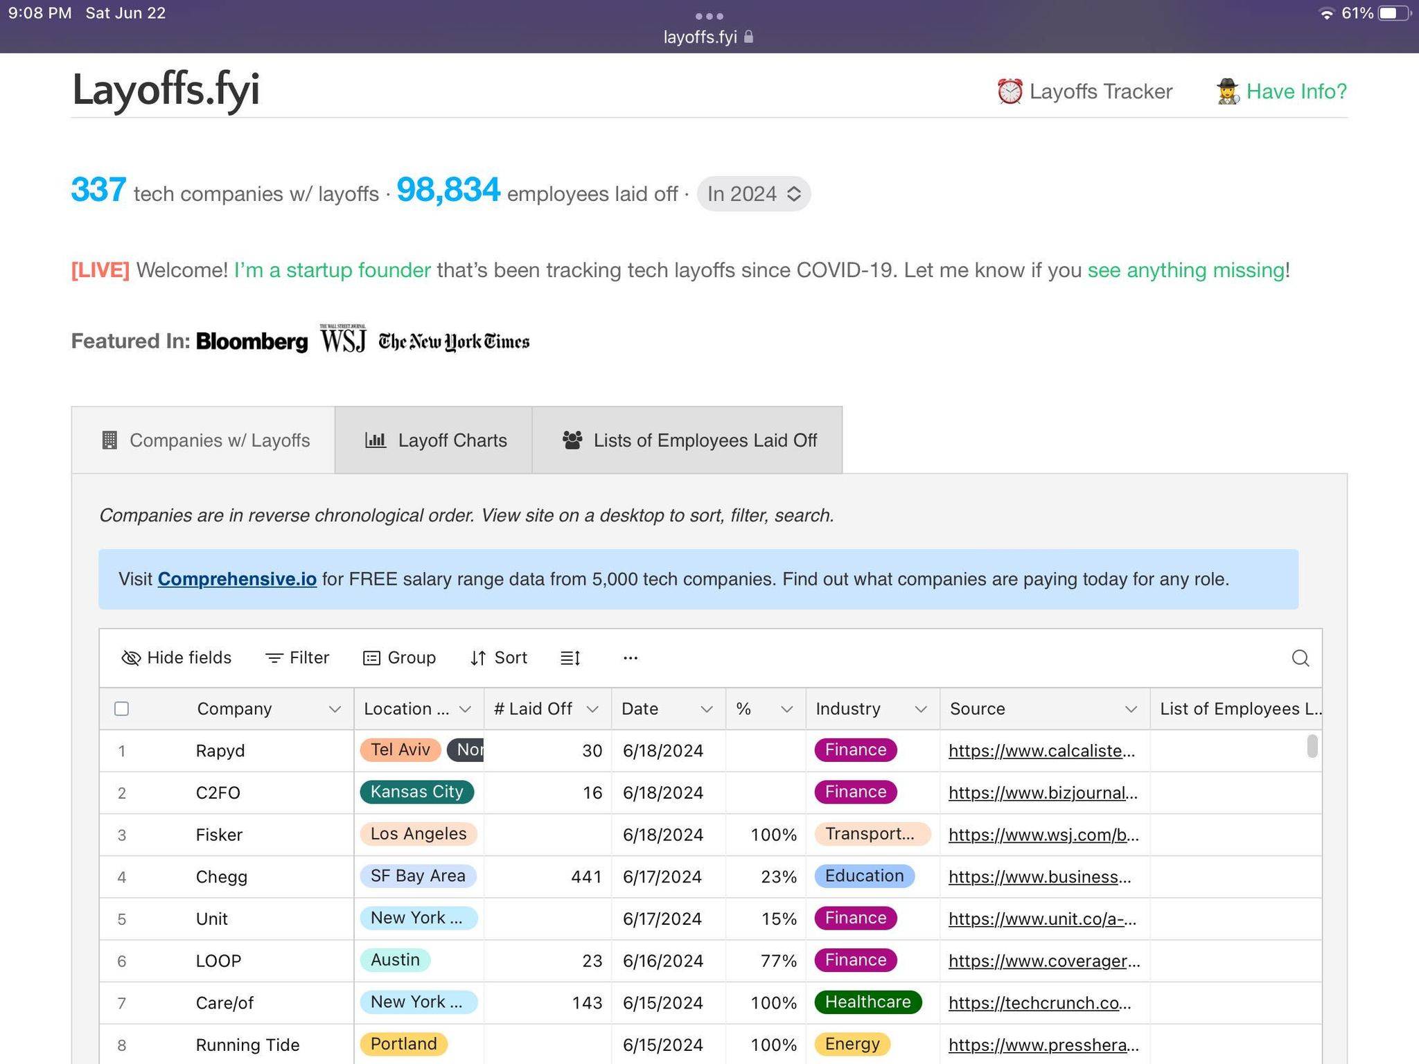Toggle the select-all checkbox in table header
The width and height of the screenshot is (1419, 1064).
tap(122, 709)
